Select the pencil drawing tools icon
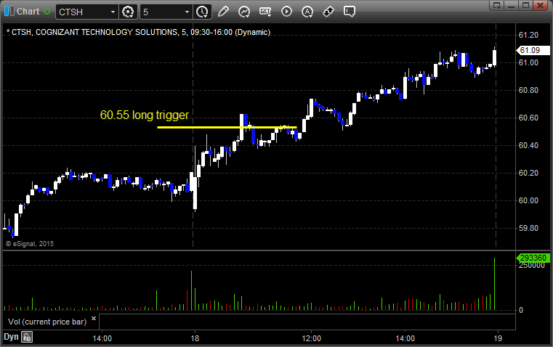The image size is (553, 347). (223, 12)
